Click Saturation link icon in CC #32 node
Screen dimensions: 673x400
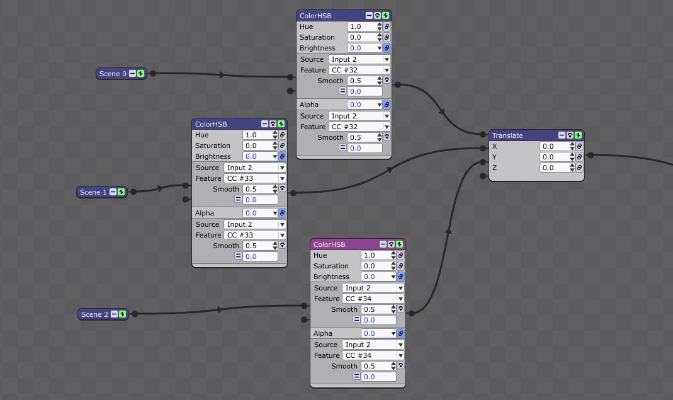[x=387, y=37]
